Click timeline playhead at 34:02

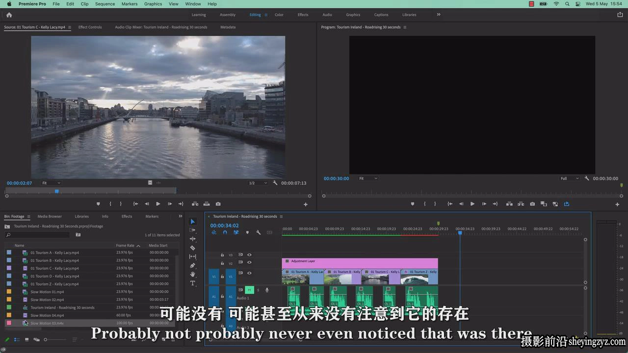(460, 232)
